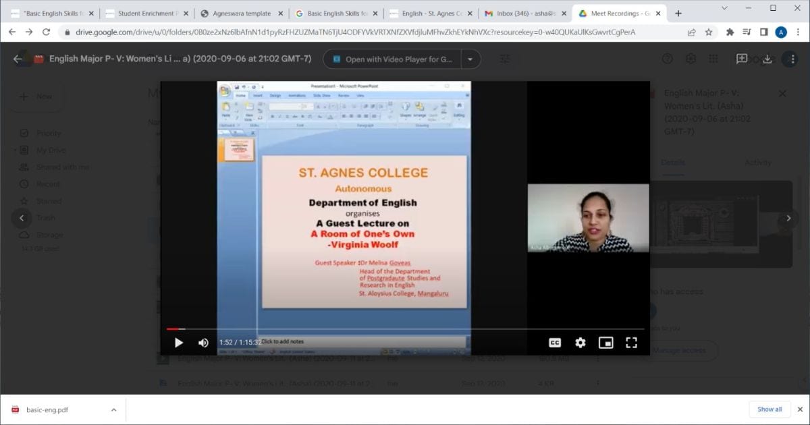Download the recording file
Viewport: 810px width, 425px height.
767,59
